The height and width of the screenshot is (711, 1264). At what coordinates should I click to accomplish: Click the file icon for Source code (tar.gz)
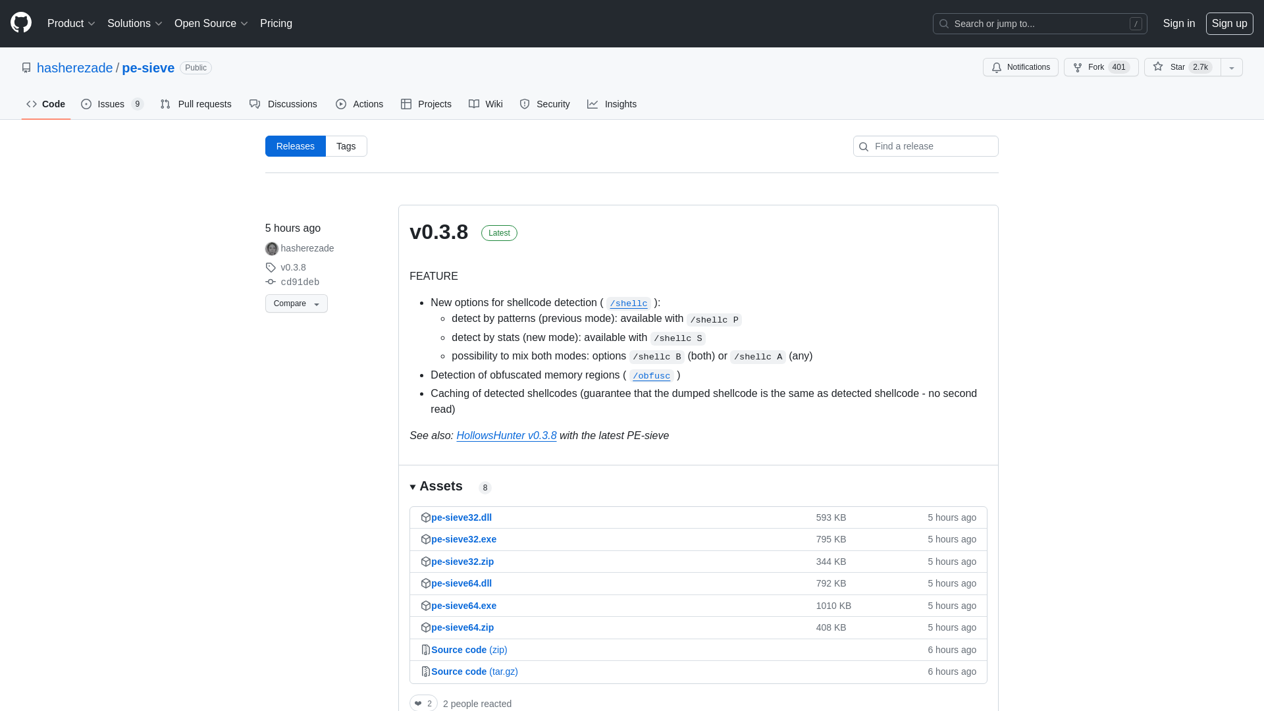point(426,671)
